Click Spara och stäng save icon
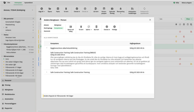 [70, 27]
